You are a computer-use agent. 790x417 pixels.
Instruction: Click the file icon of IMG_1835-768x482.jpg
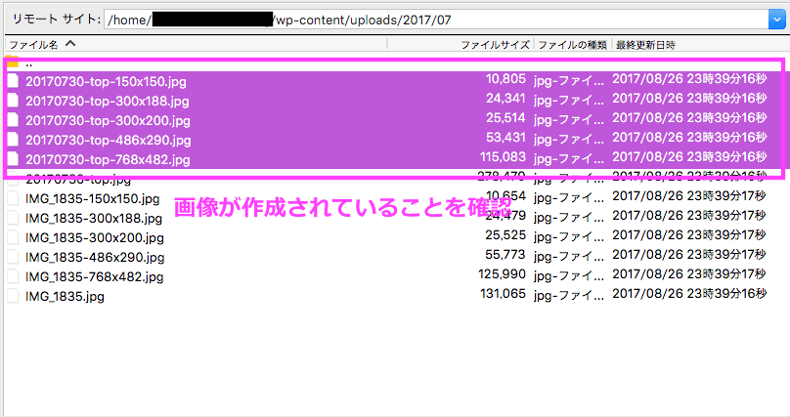click(13, 276)
